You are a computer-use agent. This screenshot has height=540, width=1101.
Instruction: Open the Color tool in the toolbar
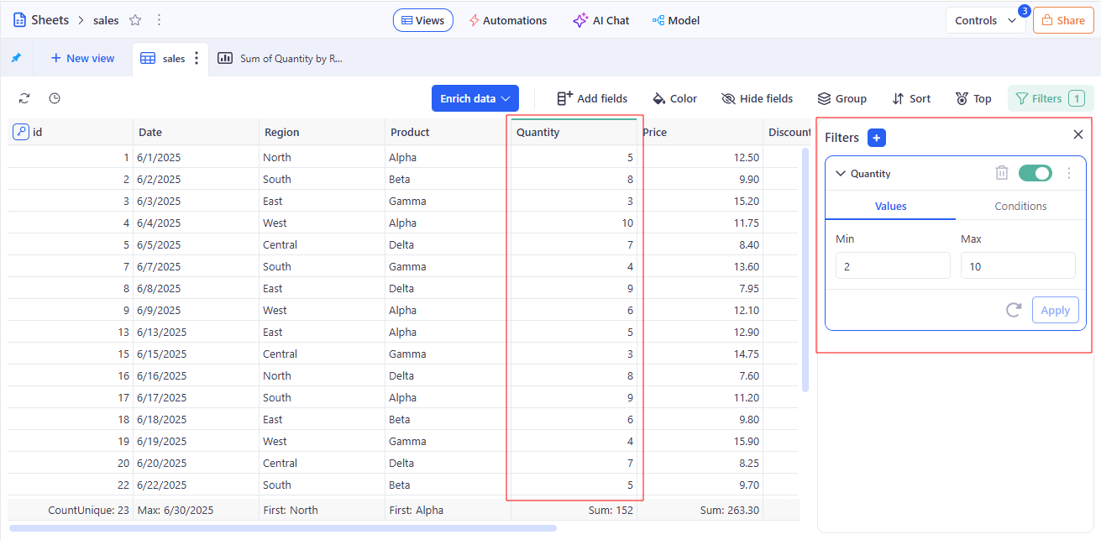pyautogui.click(x=674, y=98)
